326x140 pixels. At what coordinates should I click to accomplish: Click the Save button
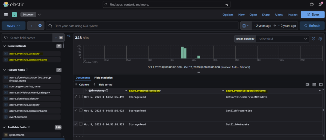click(312, 15)
